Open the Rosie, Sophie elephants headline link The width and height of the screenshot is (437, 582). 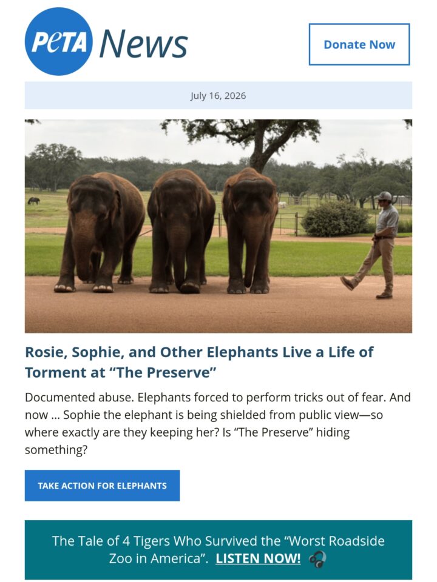point(199,362)
